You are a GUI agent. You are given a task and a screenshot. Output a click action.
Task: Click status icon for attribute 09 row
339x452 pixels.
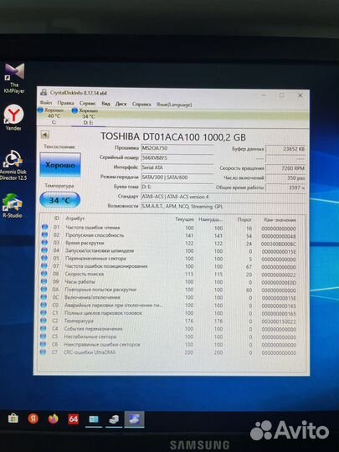(x=44, y=281)
